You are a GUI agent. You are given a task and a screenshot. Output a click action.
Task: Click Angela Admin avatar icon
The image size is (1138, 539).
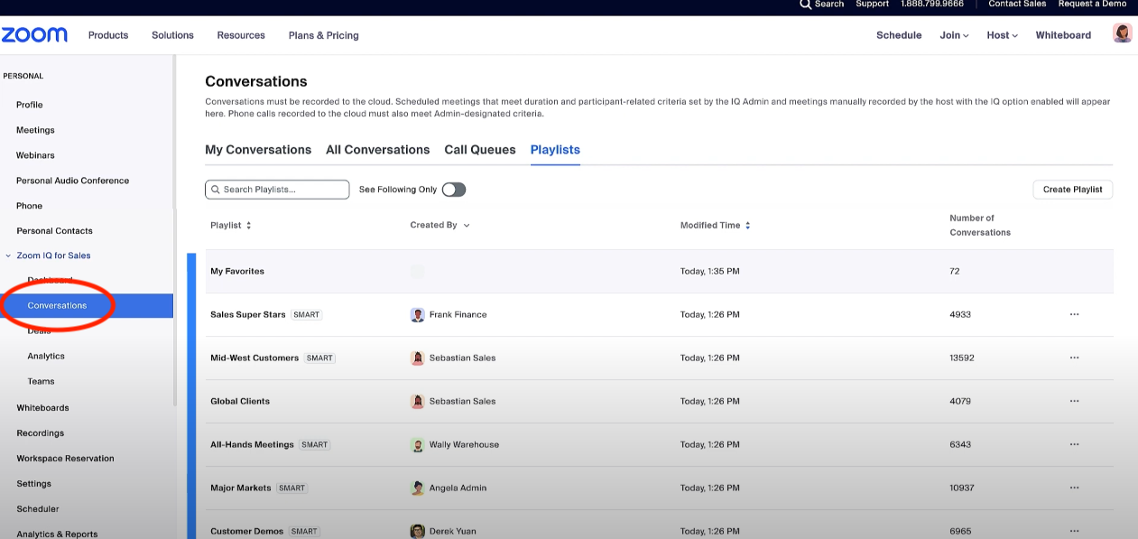417,488
